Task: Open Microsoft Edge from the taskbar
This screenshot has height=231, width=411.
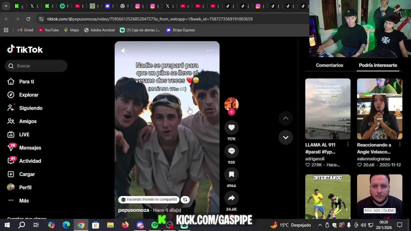Action: 66,225
